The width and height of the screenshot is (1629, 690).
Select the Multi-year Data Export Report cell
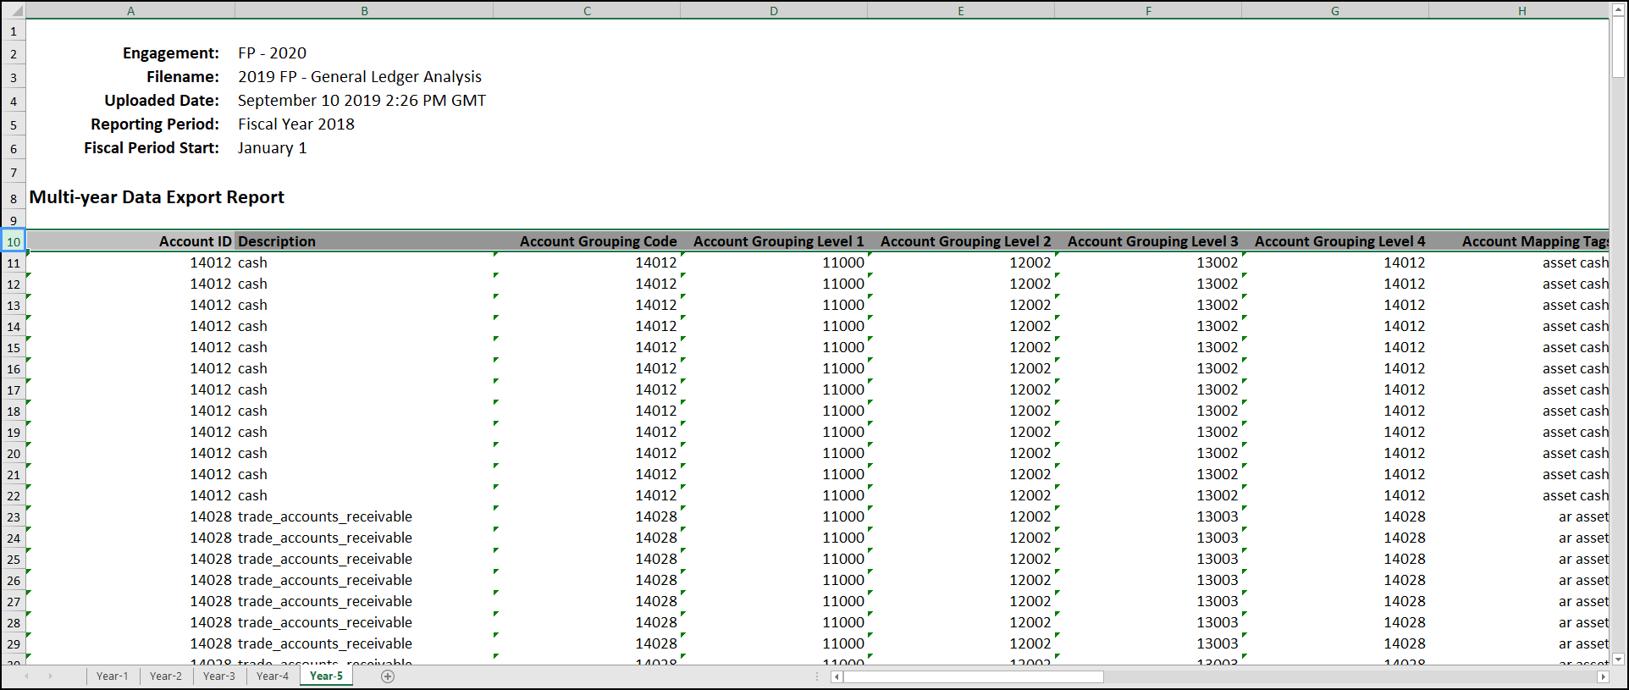click(x=157, y=197)
